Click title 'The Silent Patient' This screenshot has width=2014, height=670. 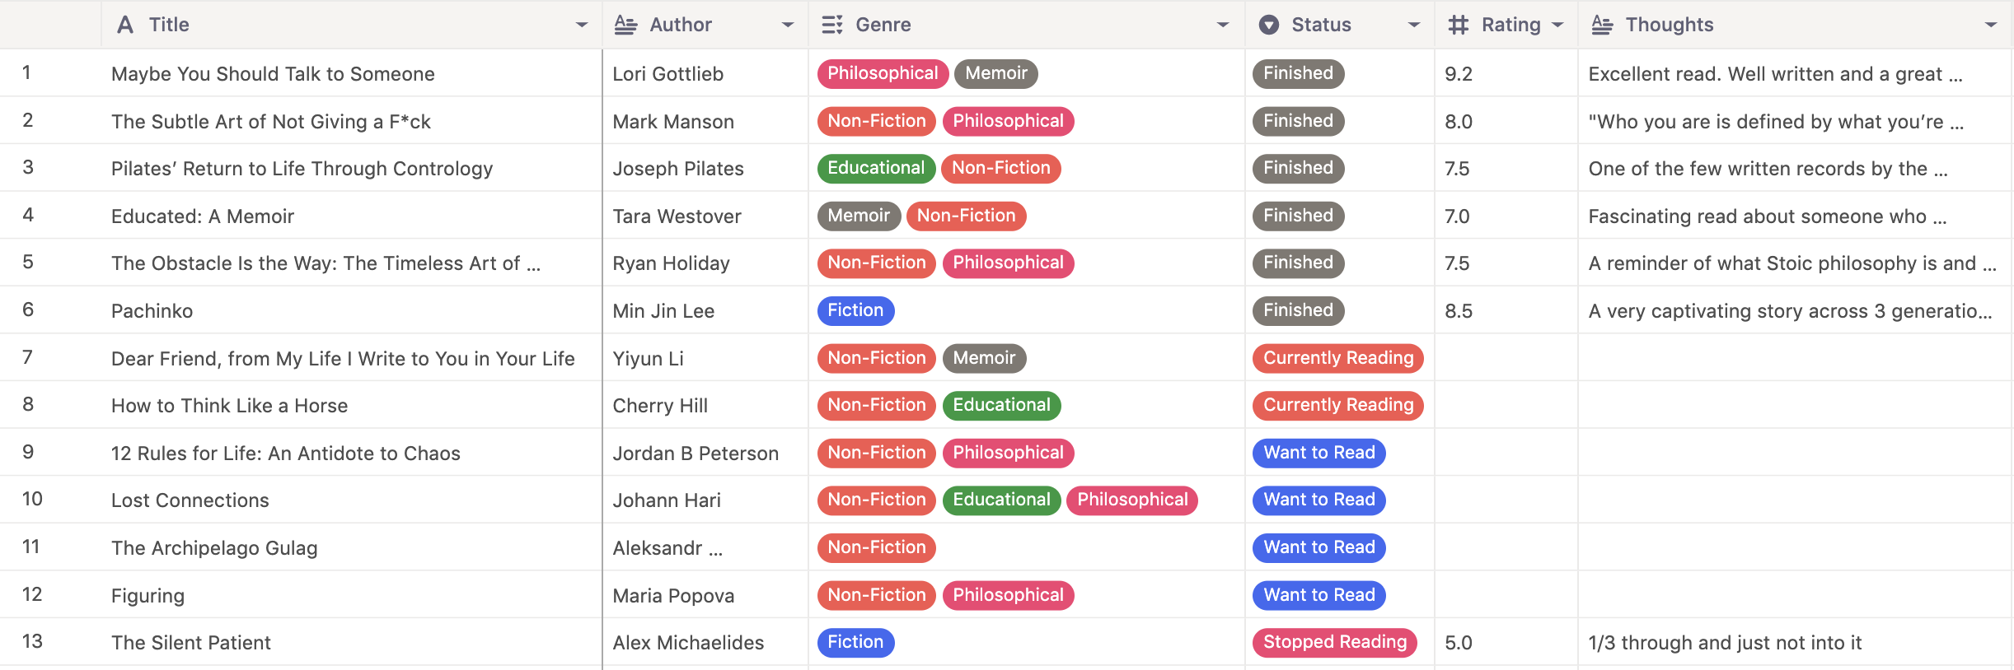coord(191,643)
